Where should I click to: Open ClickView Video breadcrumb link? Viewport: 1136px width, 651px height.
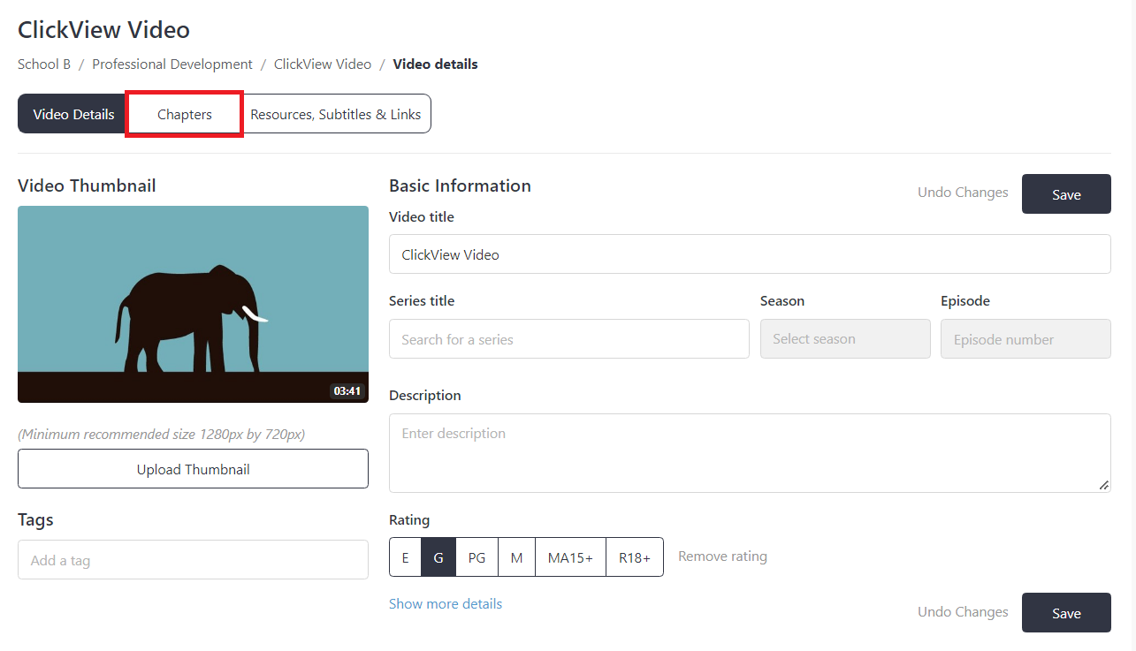[323, 64]
